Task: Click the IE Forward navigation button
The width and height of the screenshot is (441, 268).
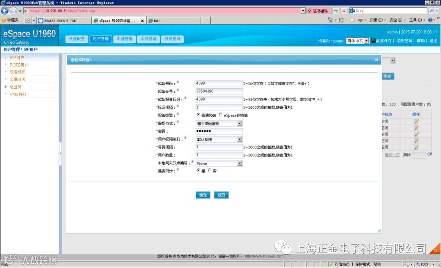Action: click(x=13, y=11)
